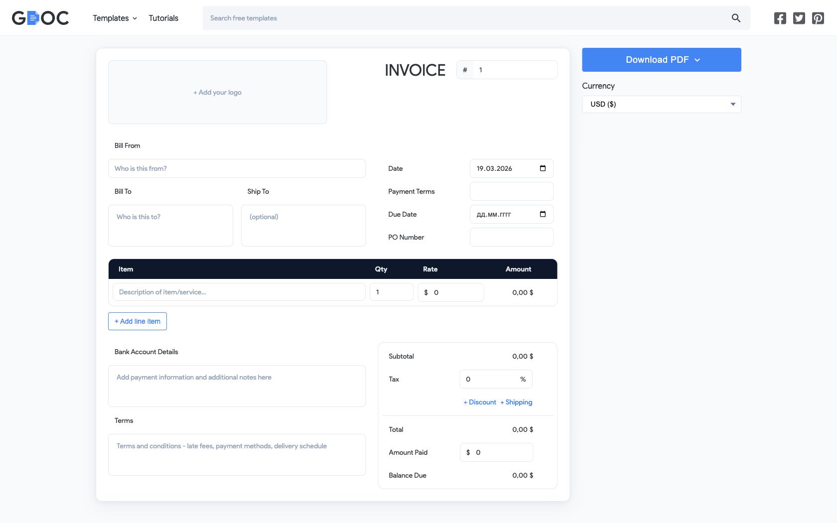Click the invoice number hash symbol
This screenshot has width=837, height=523.
(465, 70)
